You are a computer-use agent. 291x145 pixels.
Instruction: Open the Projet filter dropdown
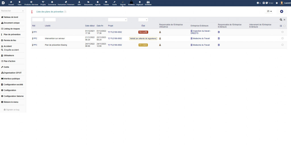(118, 20)
